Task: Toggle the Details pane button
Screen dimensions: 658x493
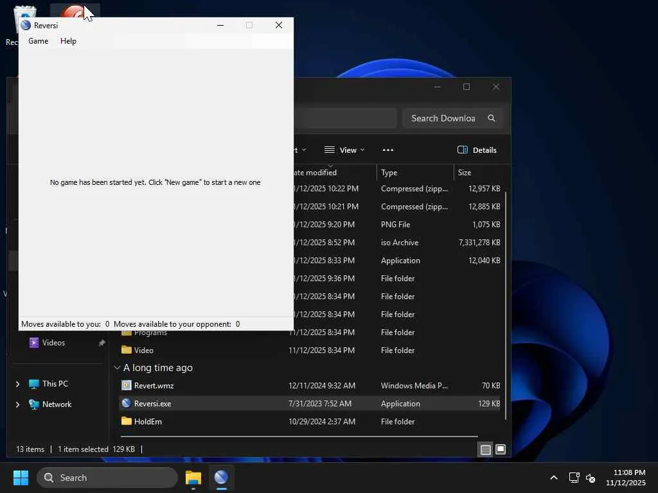Action: 477,150
